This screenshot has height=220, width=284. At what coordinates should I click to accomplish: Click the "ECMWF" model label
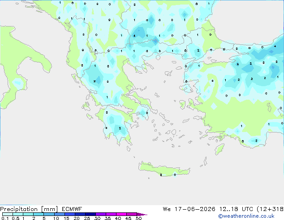click(72, 209)
